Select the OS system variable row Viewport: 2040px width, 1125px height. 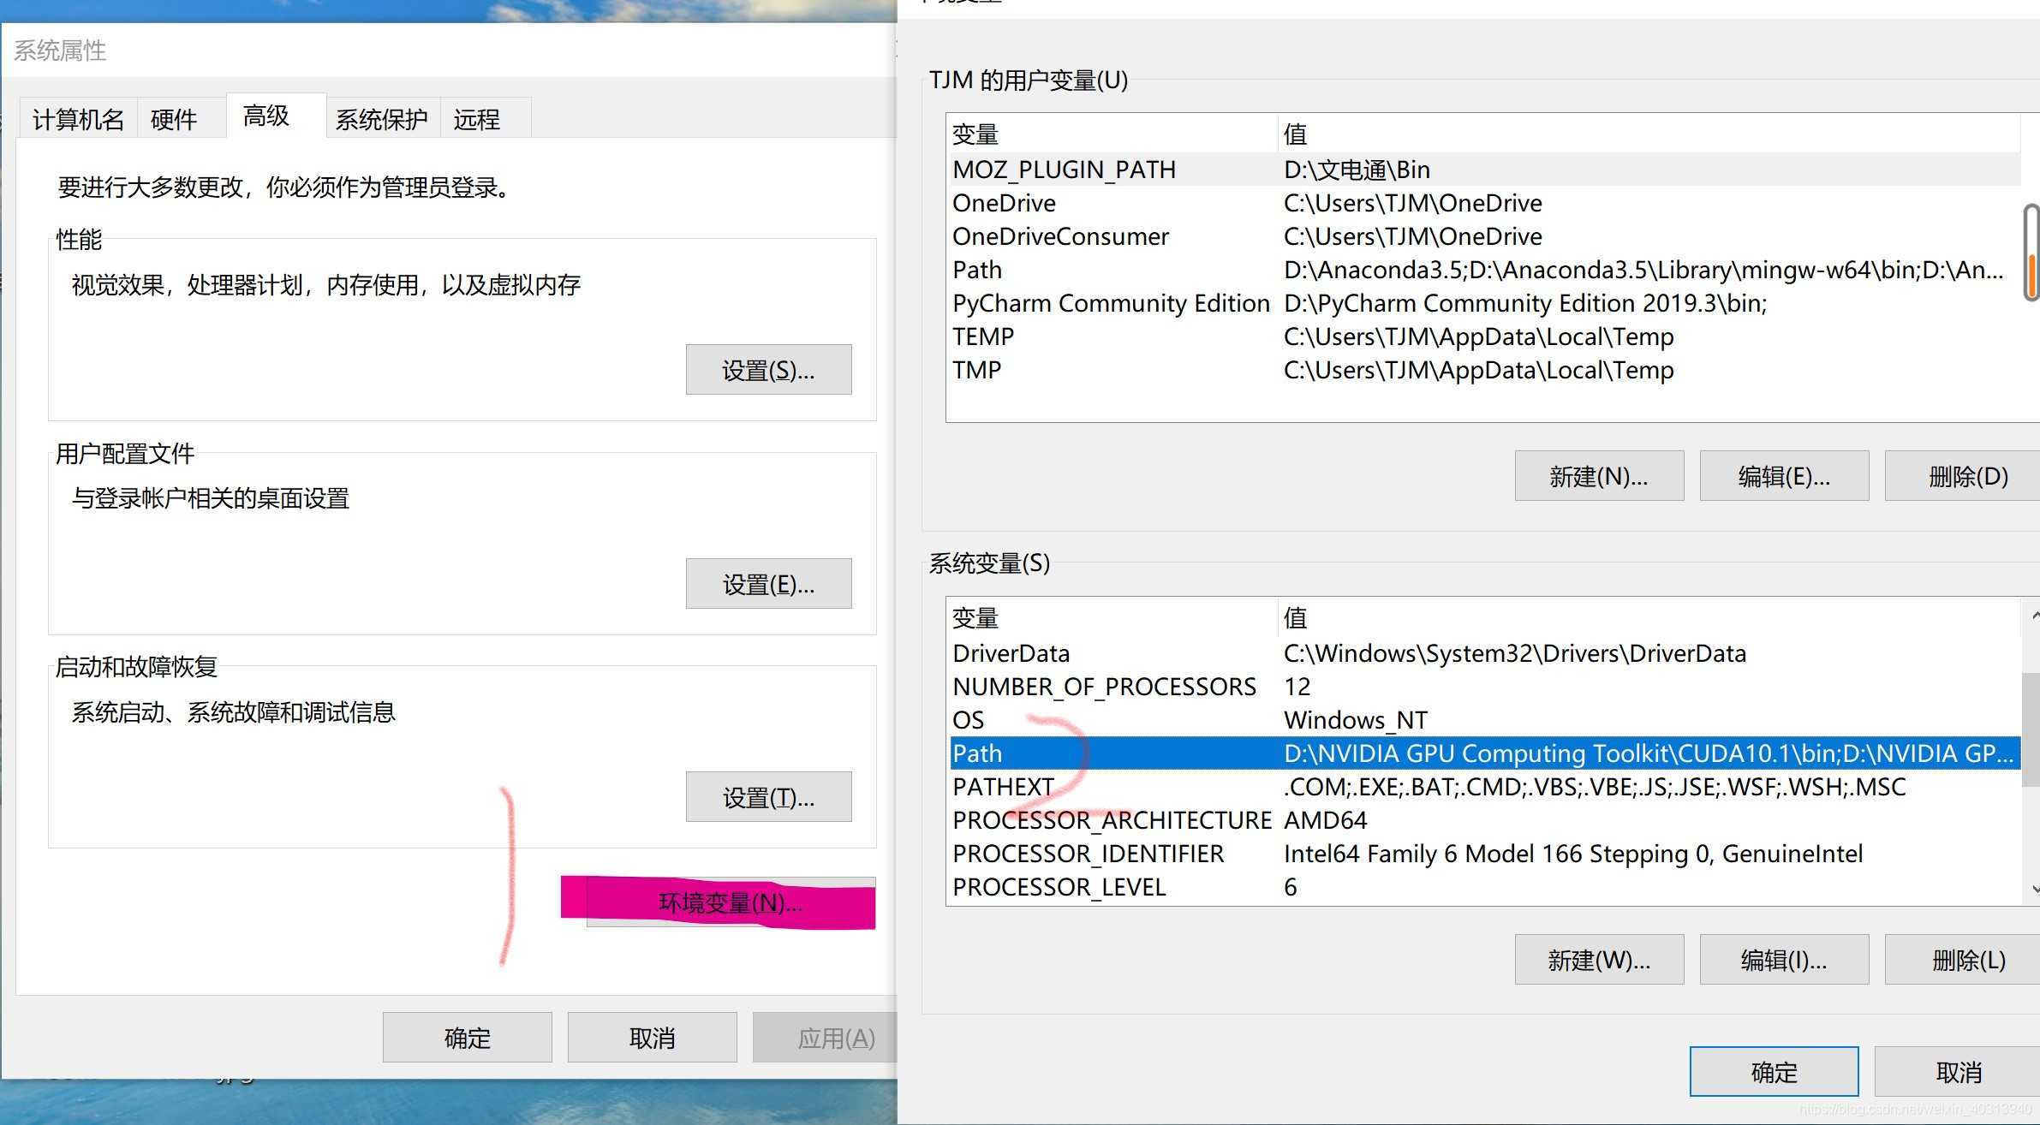click(x=1485, y=720)
